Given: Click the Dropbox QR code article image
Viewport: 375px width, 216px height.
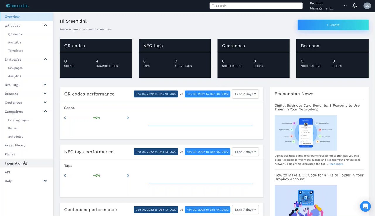Looking at the screenshot, I should tap(306, 201).
